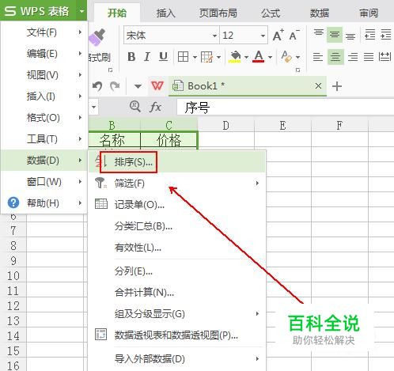Align text left
The height and width of the screenshot is (371, 394).
(318, 57)
